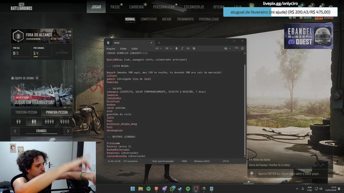Click Windows (CRLF) in status bar
The width and height of the screenshot is (344, 193).
(x=202, y=161)
